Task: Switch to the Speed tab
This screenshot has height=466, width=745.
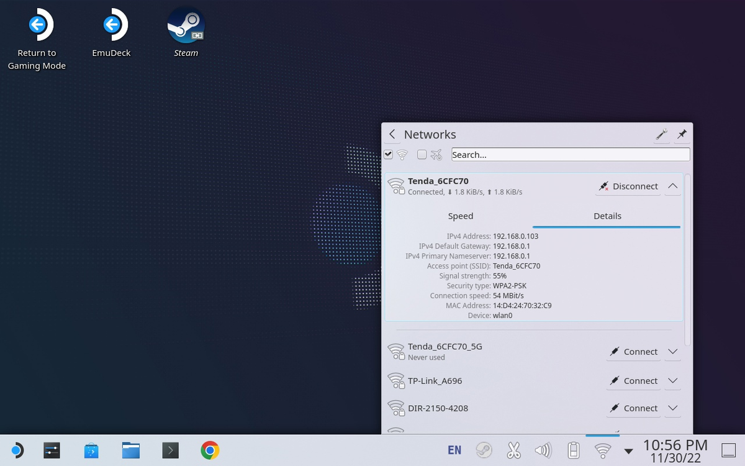Action: (461, 216)
